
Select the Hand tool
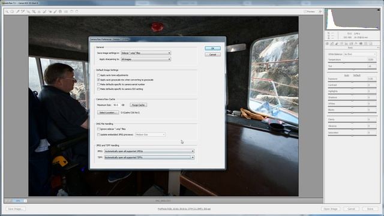12,11
